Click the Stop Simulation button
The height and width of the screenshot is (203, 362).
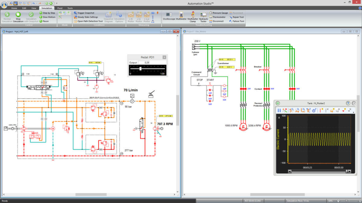(18, 17)
